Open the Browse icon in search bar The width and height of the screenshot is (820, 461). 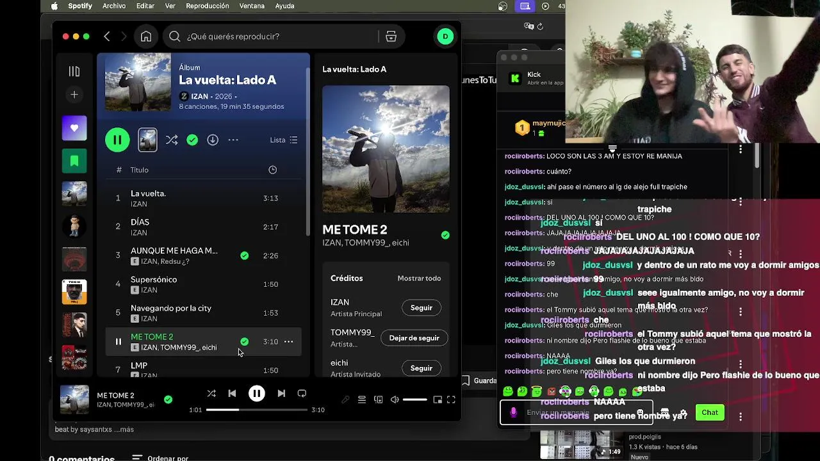[391, 36]
